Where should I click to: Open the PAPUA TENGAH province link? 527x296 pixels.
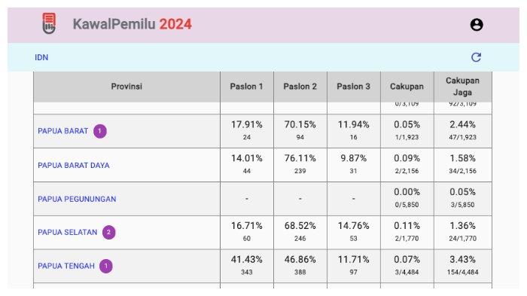pos(66,266)
